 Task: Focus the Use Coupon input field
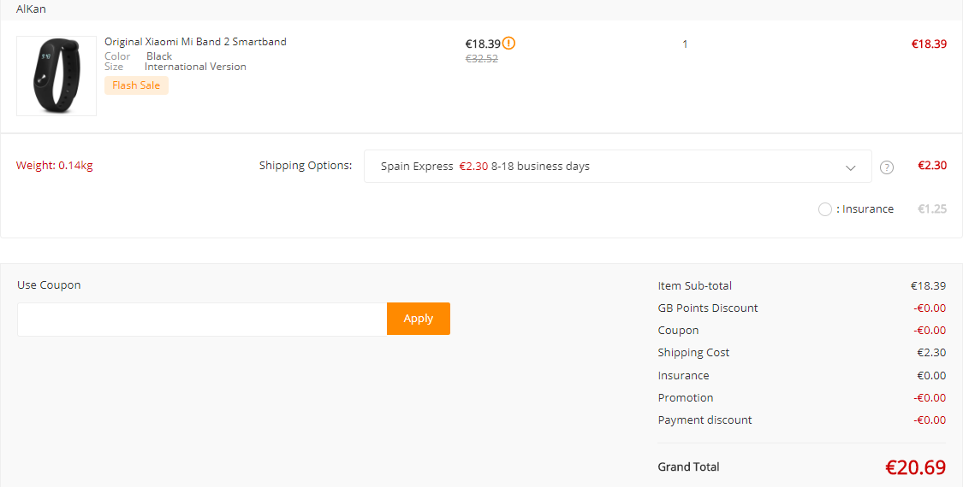pyautogui.click(x=202, y=319)
